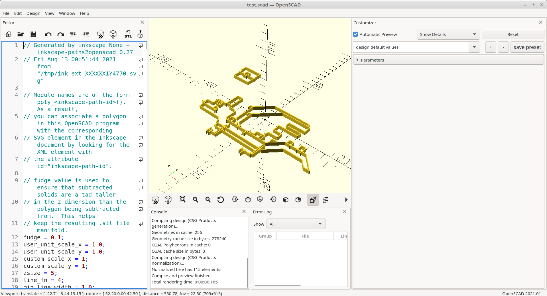Reset the 3D view
This screenshot has height=296, width=547.
click(220, 199)
